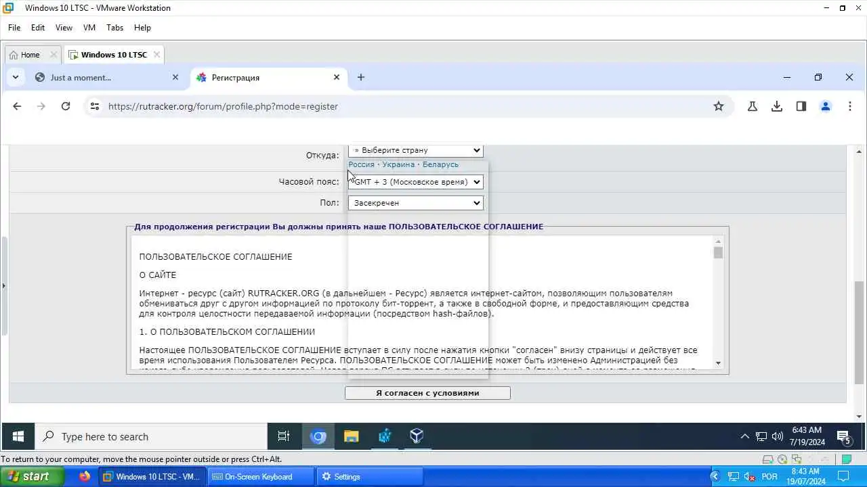Open Task View in guest taskbar

click(x=284, y=437)
